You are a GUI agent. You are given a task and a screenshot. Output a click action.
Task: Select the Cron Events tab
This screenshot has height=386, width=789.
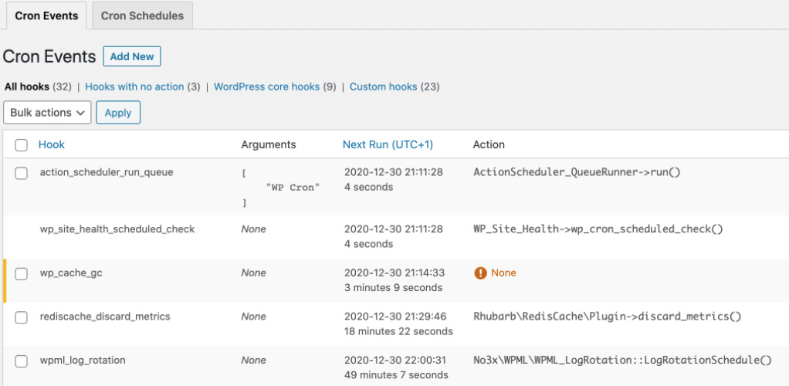pos(46,15)
